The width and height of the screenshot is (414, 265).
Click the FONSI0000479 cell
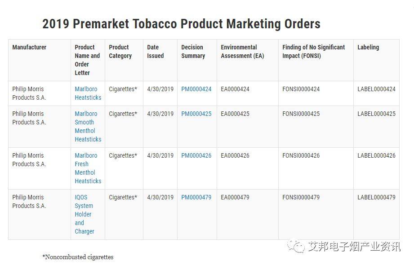[301, 197]
